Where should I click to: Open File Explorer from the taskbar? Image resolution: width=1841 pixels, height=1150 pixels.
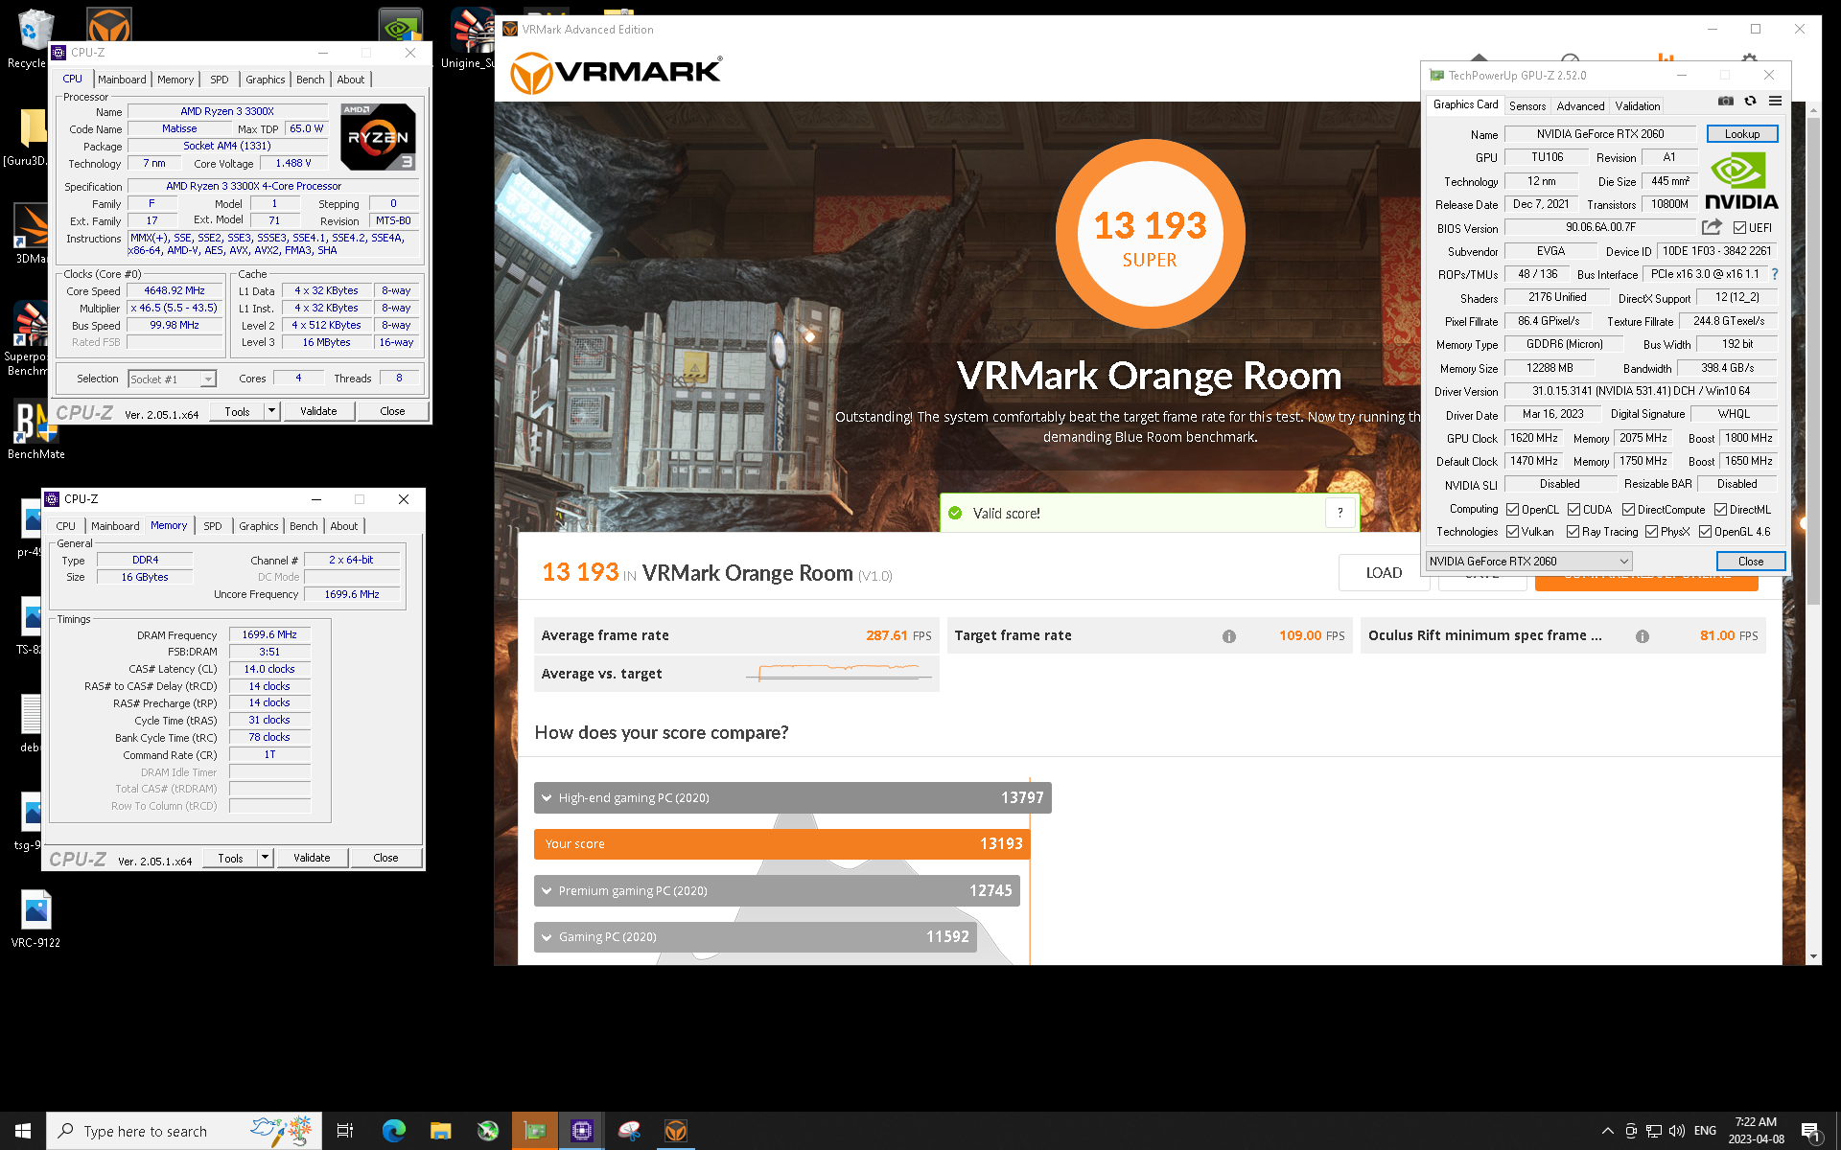pyautogui.click(x=440, y=1131)
